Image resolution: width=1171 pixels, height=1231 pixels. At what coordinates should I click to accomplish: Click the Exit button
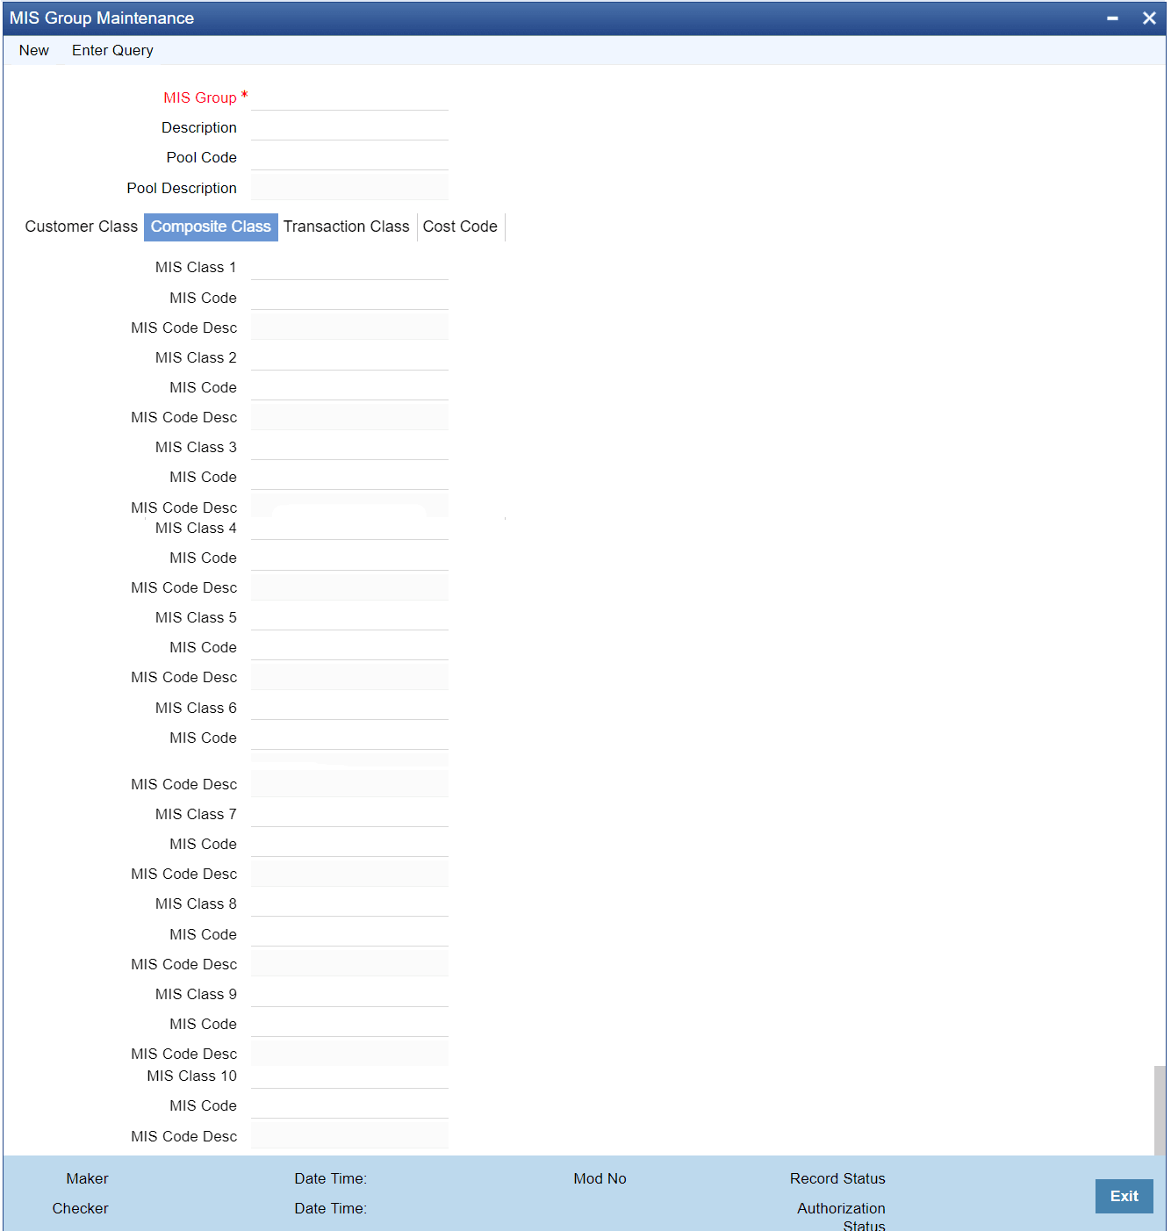point(1124,1196)
